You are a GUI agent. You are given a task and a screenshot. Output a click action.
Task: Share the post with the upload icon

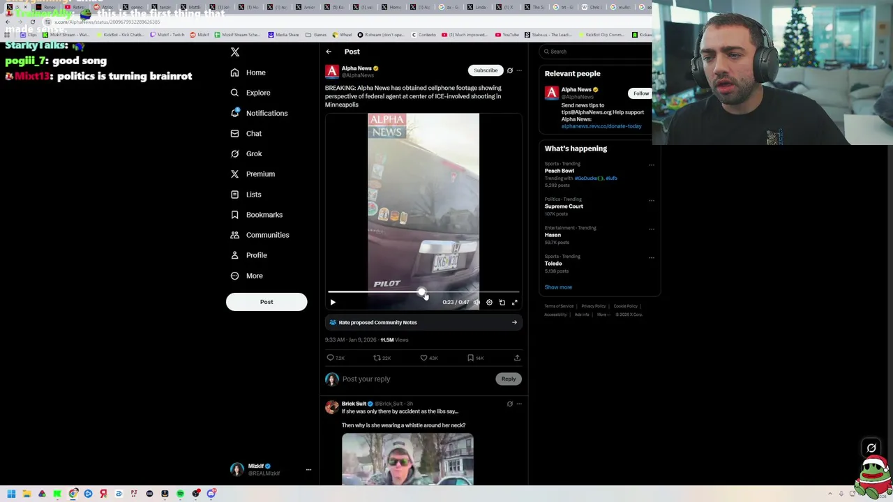pos(517,358)
